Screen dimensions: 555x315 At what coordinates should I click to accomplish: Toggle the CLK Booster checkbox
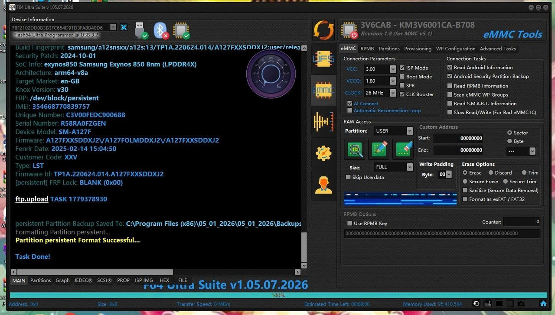click(x=402, y=94)
